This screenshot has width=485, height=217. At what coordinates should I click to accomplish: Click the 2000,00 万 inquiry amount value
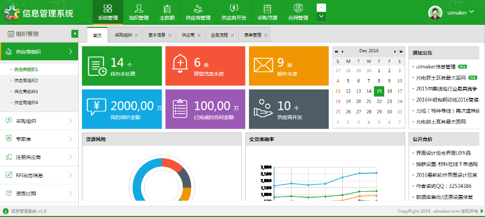click(136, 106)
